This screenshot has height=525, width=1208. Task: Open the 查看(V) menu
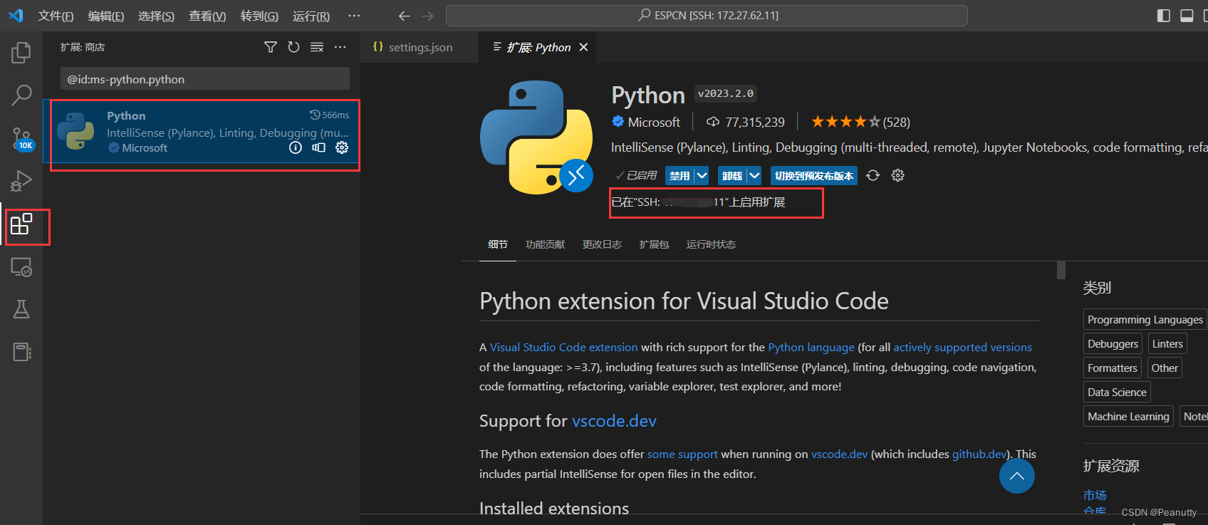(207, 16)
